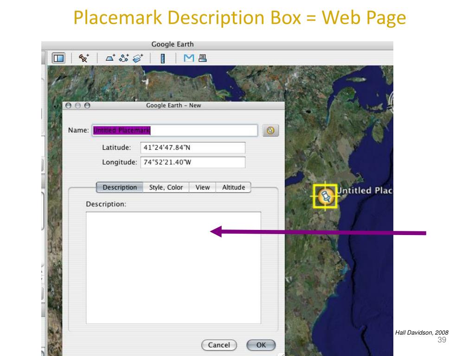
Task: Click the "Untitled Plac" map label
Action: click(365, 191)
